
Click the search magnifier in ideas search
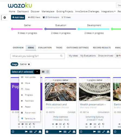tap(61, 56)
